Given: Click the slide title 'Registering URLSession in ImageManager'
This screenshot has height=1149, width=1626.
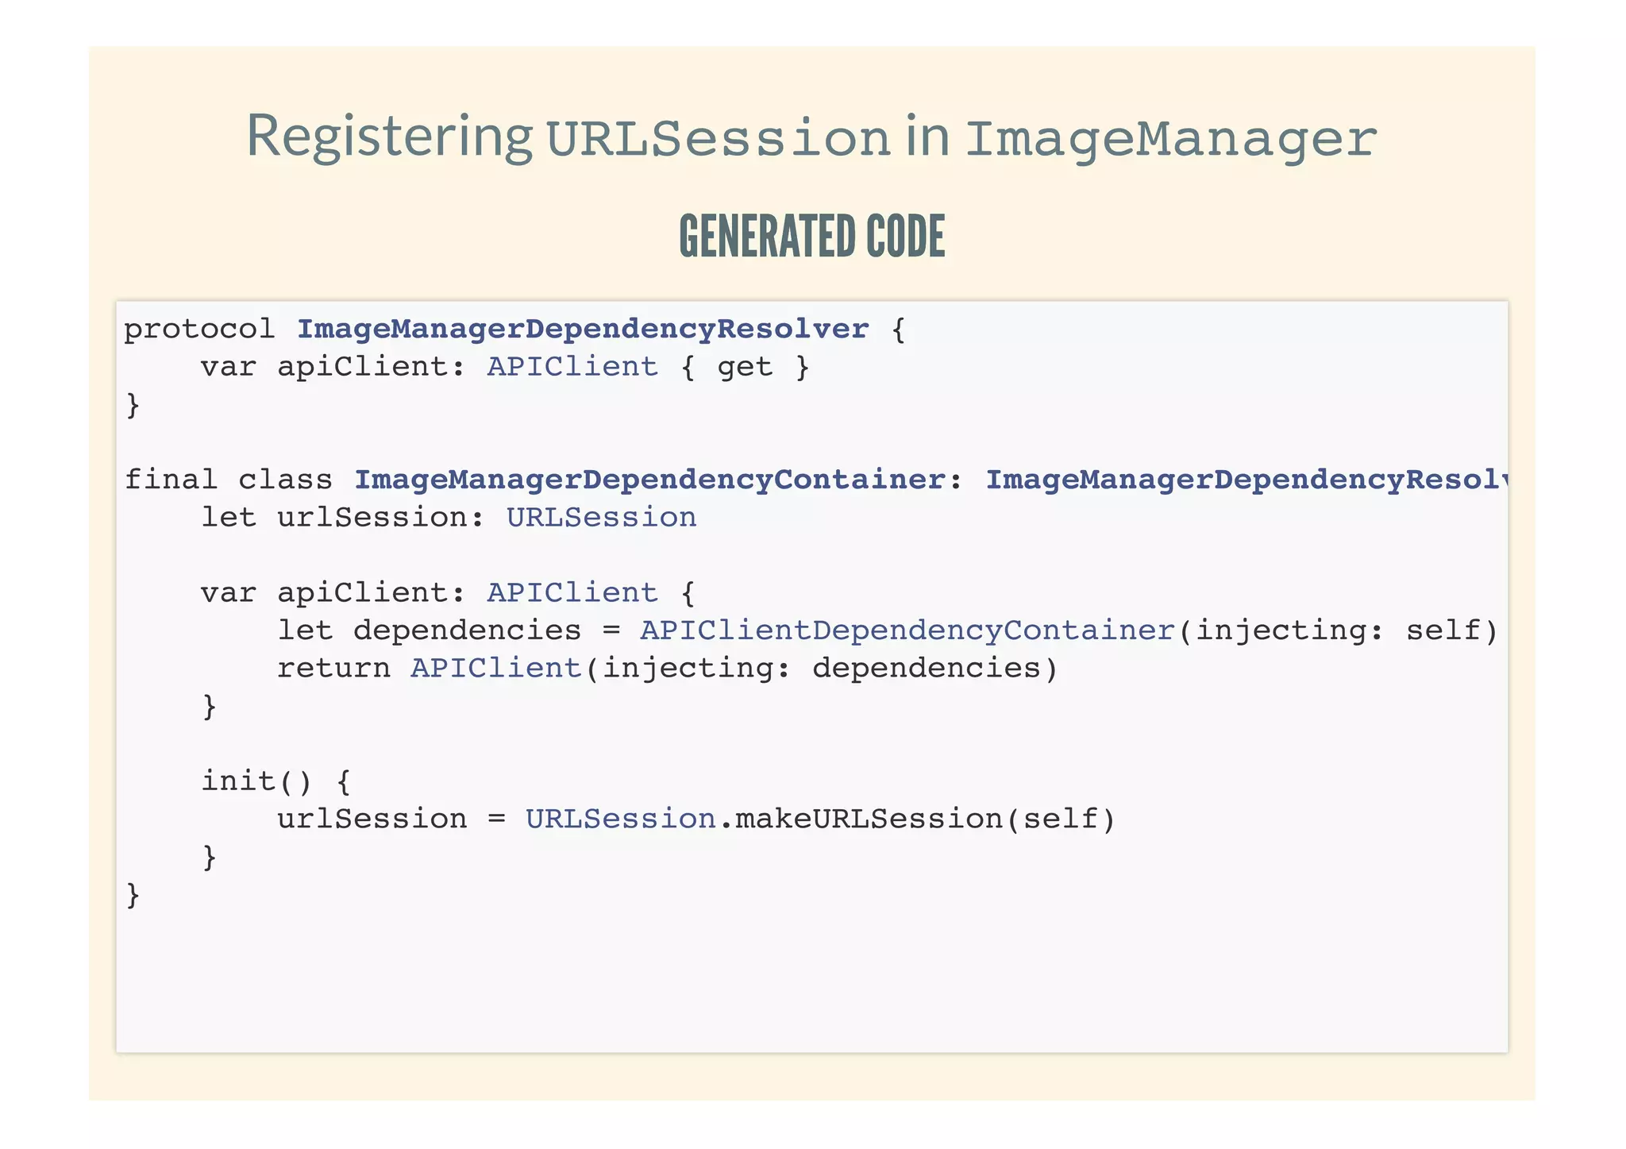Looking at the screenshot, I should 811,137.
